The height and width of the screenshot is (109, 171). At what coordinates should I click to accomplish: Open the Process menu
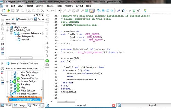[x=50, y=6]
